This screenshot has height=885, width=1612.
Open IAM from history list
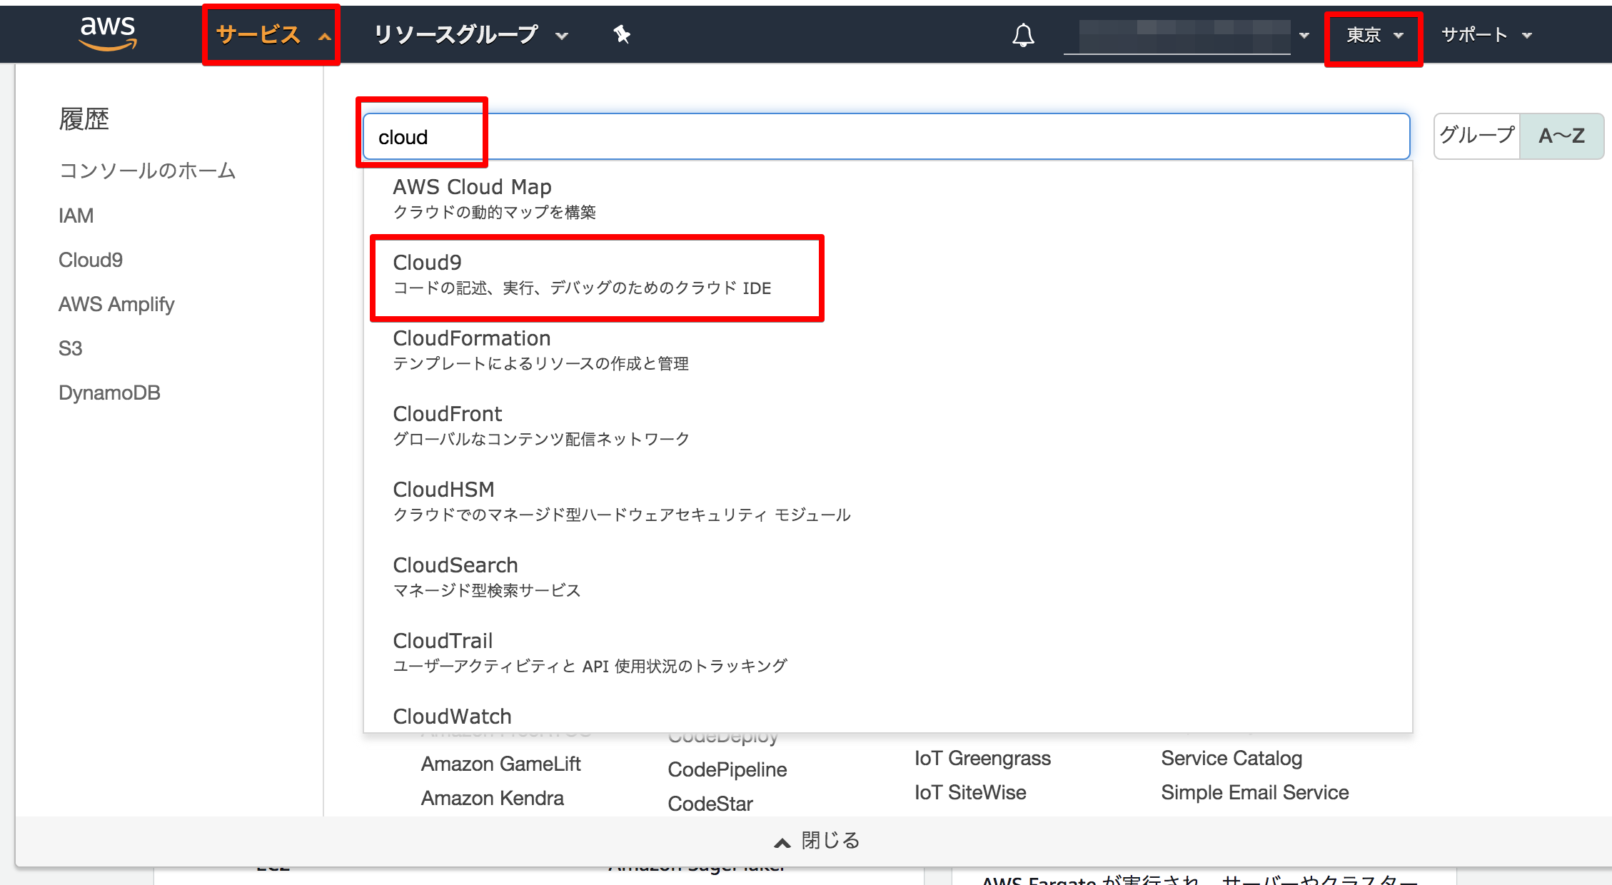click(x=76, y=216)
